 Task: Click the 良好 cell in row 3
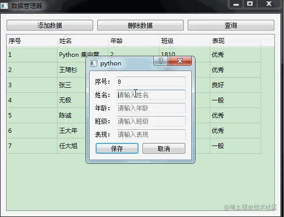[x=236, y=85]
